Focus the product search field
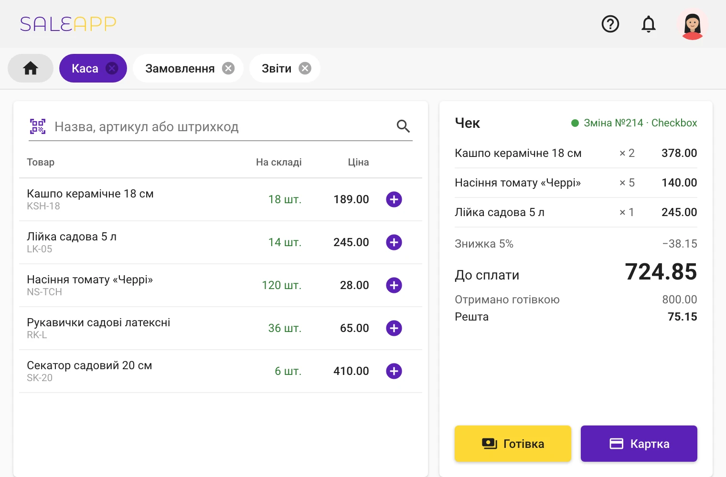Screen dimensions: 726x477 tap(221, 127)
